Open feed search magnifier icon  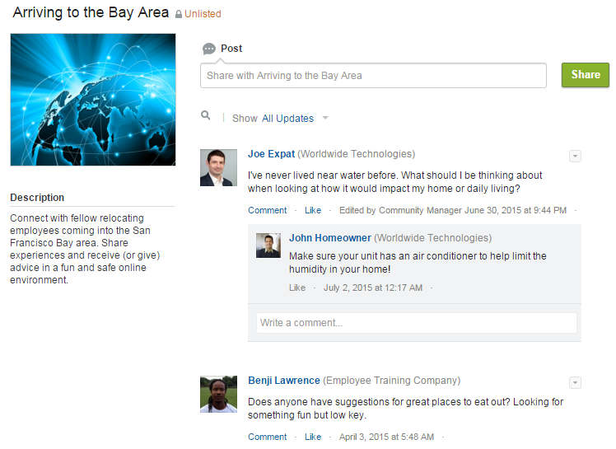pos(205,115)
